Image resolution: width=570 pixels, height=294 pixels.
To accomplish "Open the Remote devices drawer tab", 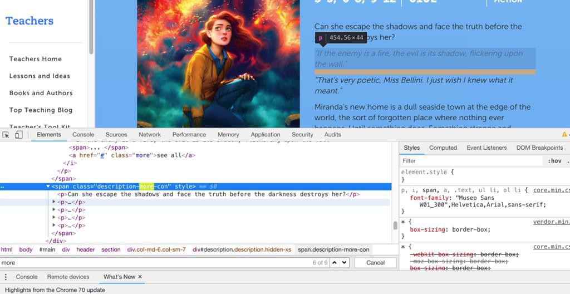I will click(x=68, y=277).
